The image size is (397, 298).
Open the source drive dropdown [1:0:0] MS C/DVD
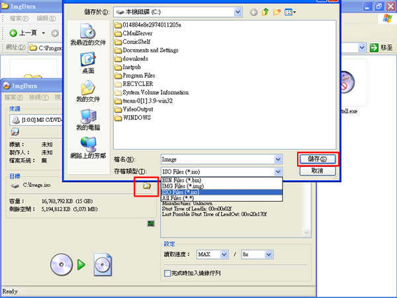click(x=36, y=120)
